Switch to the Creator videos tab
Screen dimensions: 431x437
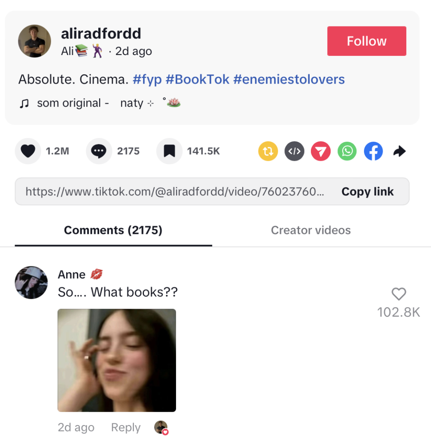coord(311,230)
